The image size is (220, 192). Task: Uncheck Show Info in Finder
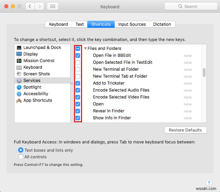click(x=78, y=118)
